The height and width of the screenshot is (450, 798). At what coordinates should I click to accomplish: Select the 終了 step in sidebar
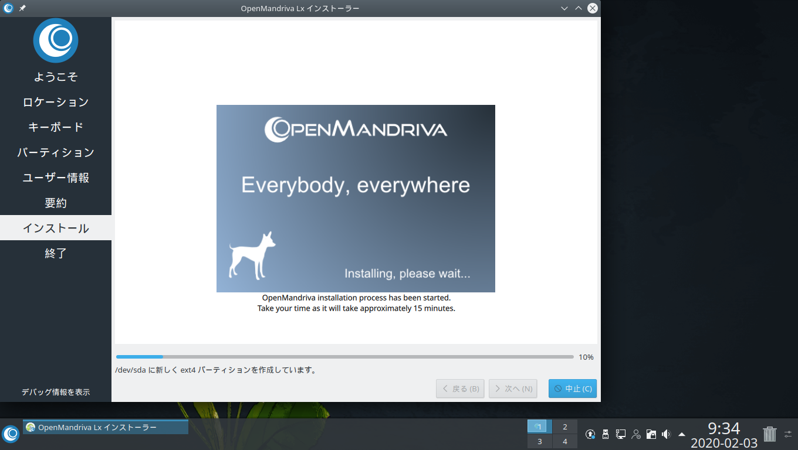(x=56, y=253)
